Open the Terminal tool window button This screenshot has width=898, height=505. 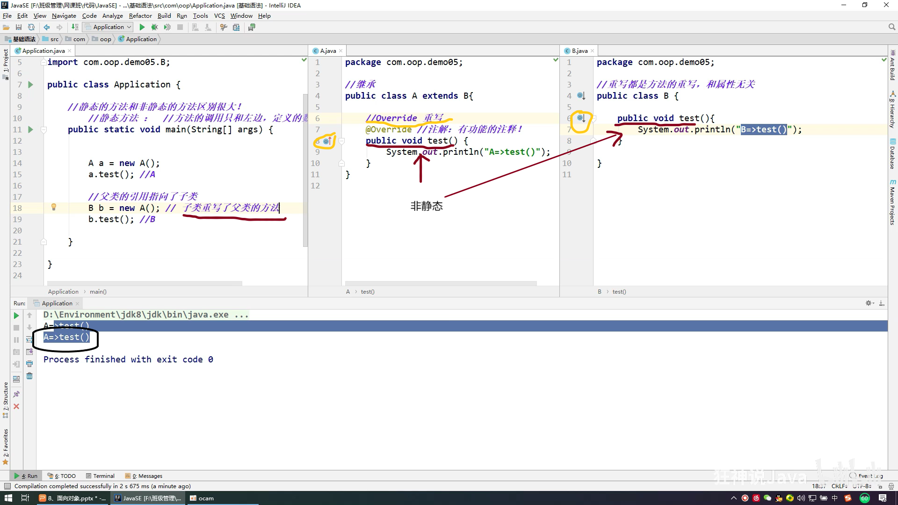[x=100, y=476]
